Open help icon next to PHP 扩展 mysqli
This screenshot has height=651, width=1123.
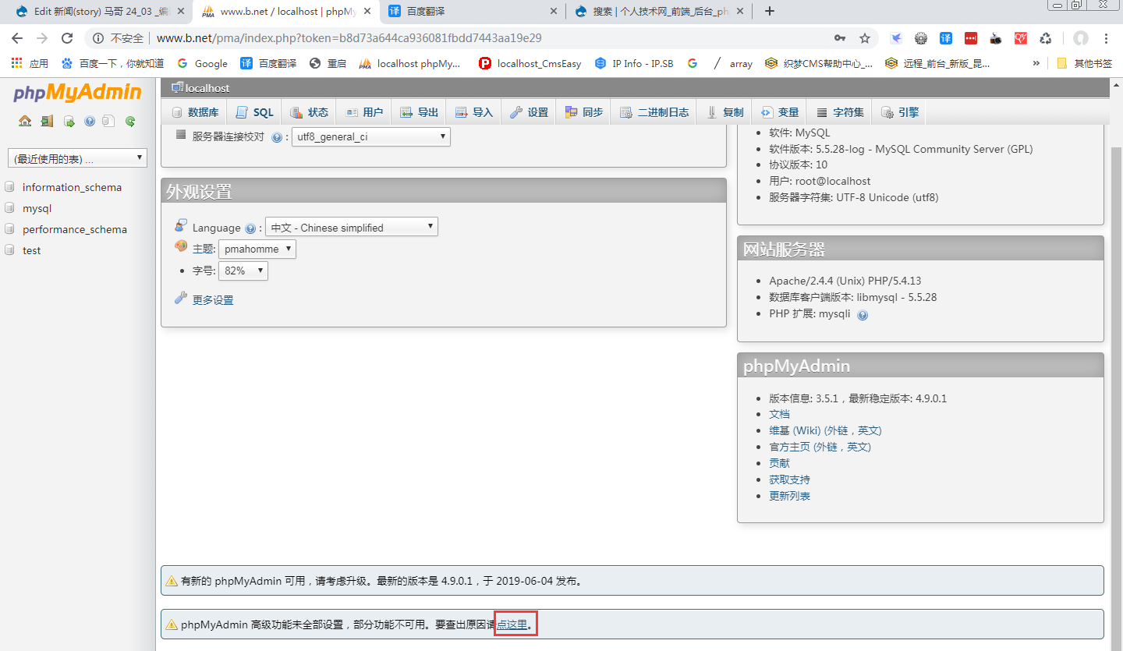[x=863, y=315]
